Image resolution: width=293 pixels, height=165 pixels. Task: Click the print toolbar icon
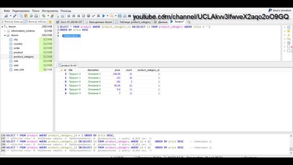click(36, 16)
